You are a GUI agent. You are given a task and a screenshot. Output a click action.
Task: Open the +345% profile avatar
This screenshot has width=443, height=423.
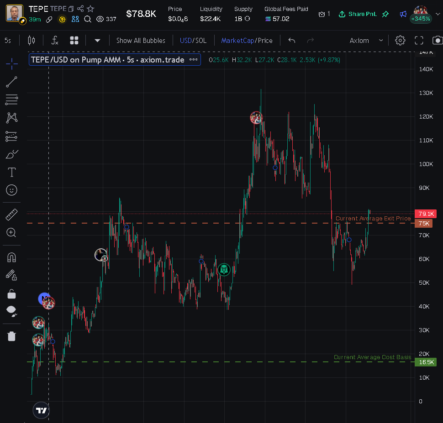(x=421, y=14)
